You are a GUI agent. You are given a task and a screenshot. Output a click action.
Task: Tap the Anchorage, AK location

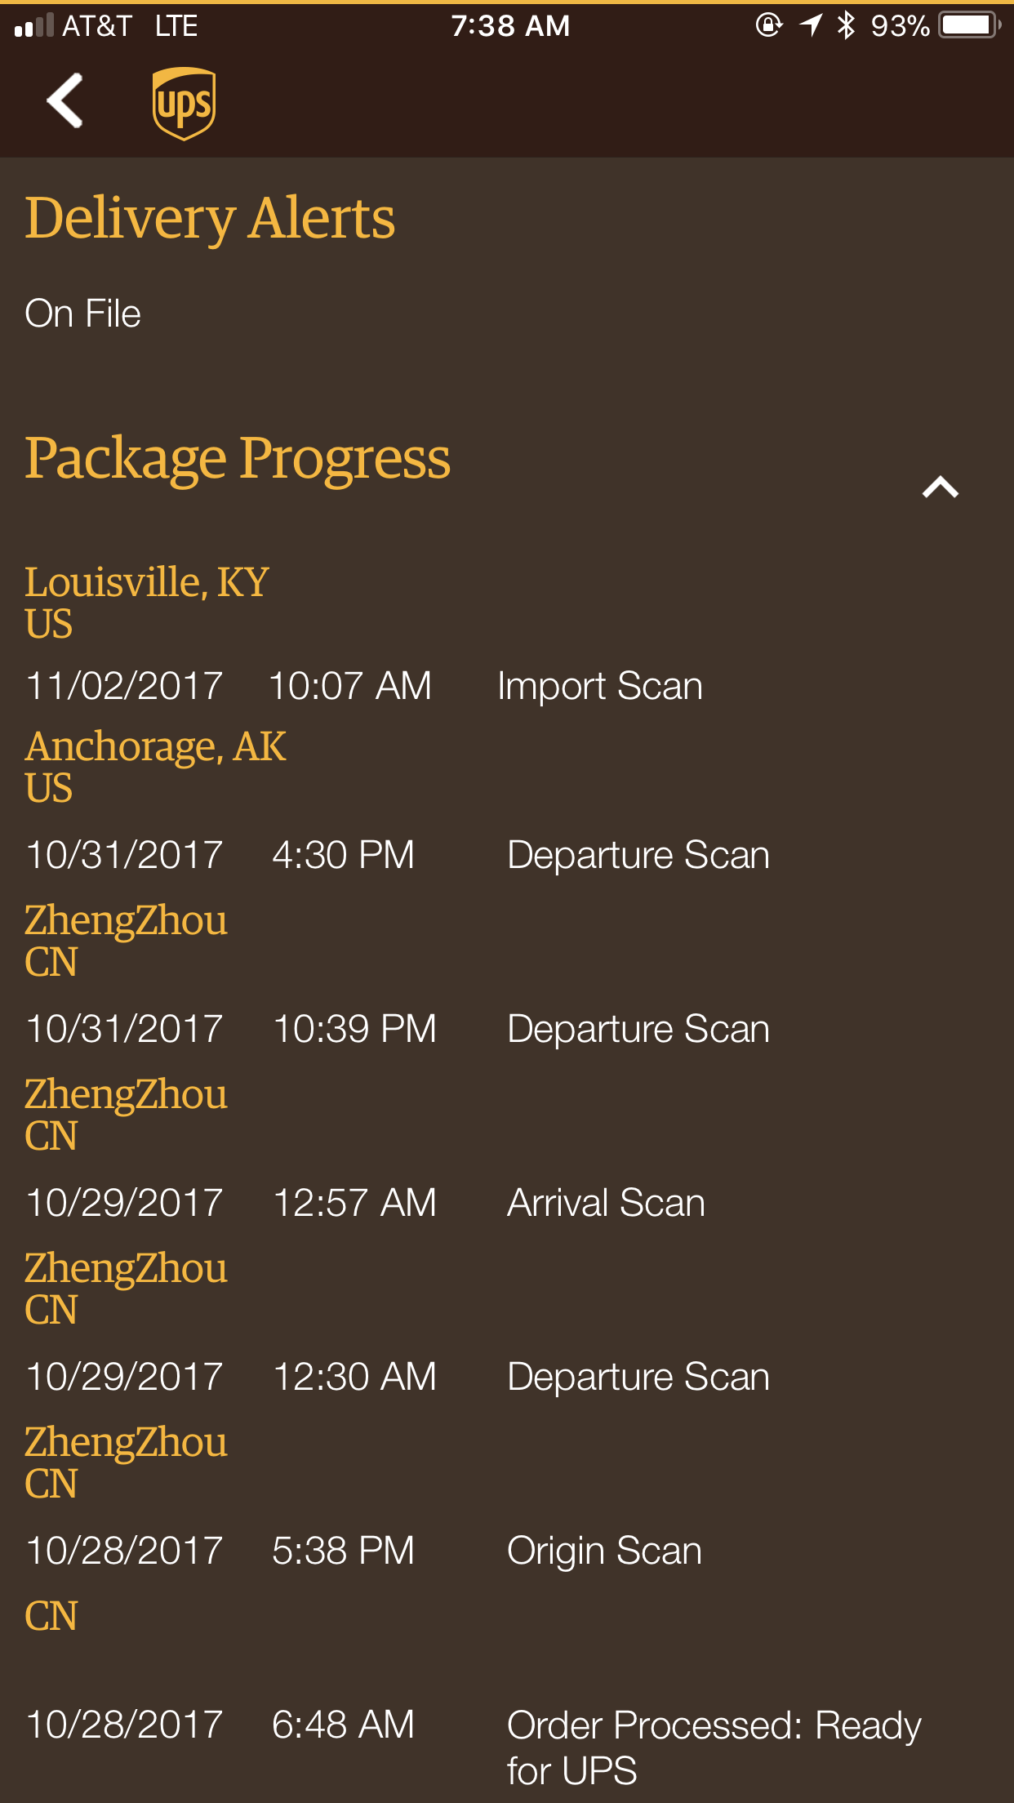(x=156, y=746)
